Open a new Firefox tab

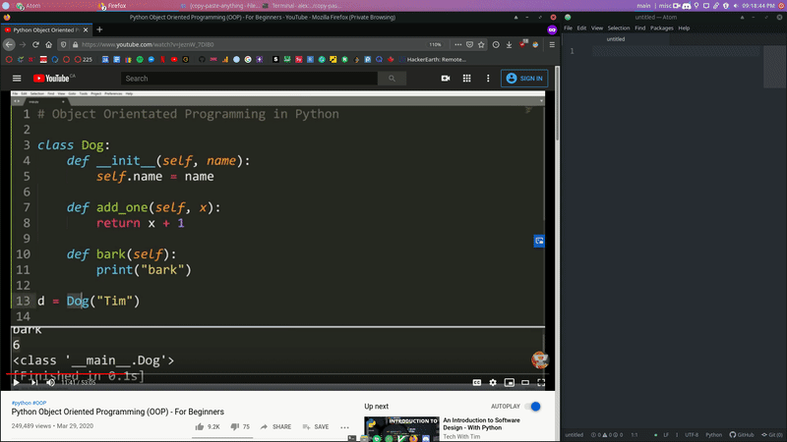coord(99,29)
